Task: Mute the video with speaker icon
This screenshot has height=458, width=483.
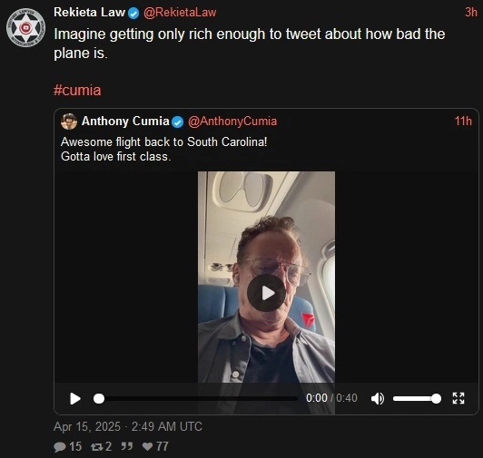Action: point(378,398)
